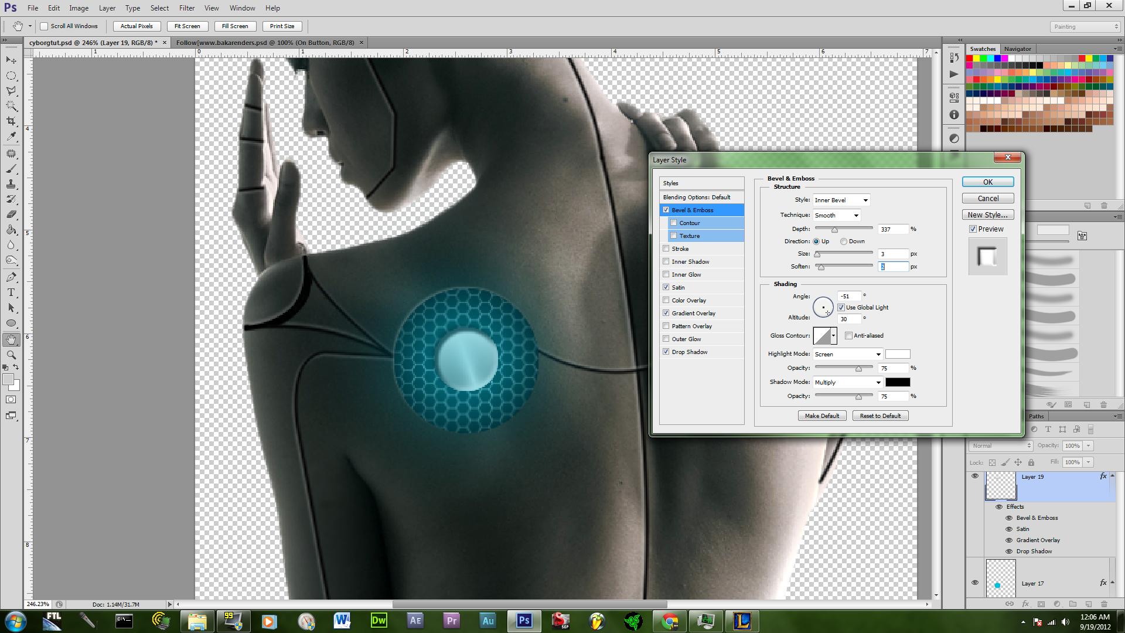Select the Path Selection tool
The height and width of the screenshot is (633, 1125).
coord(11,308)
